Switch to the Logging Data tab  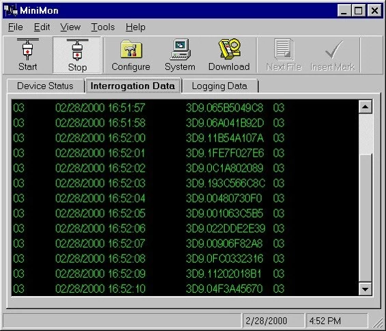tap(219, 85)
